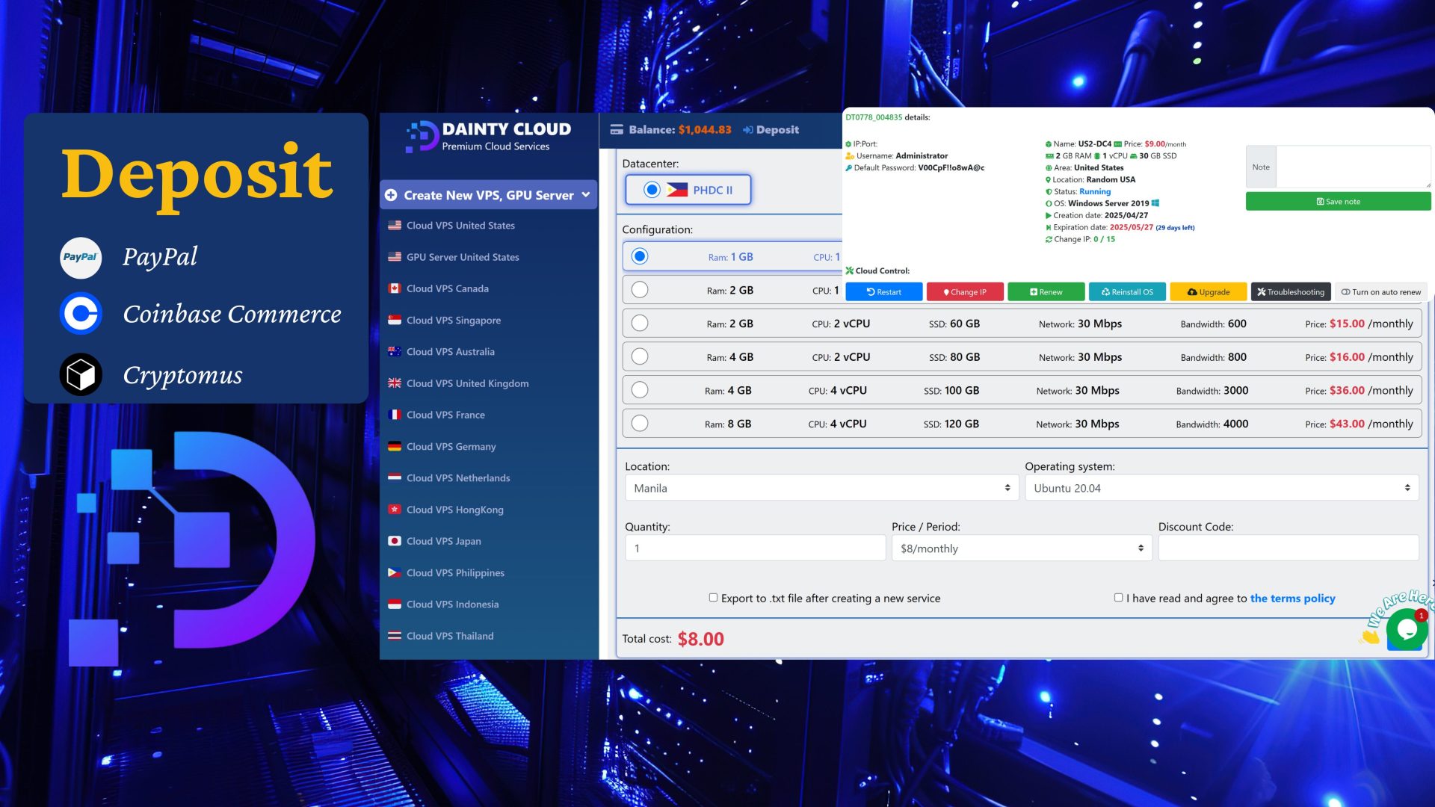This screenshot has width=1435, height=807.
Task: Open the terms policy link
Action: [1292, 599]
